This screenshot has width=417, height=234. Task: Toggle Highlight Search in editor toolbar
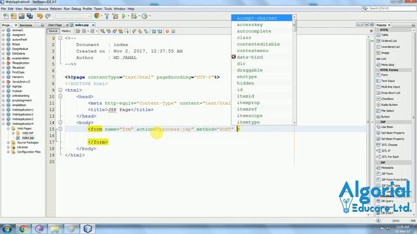[x=121, y=31]
